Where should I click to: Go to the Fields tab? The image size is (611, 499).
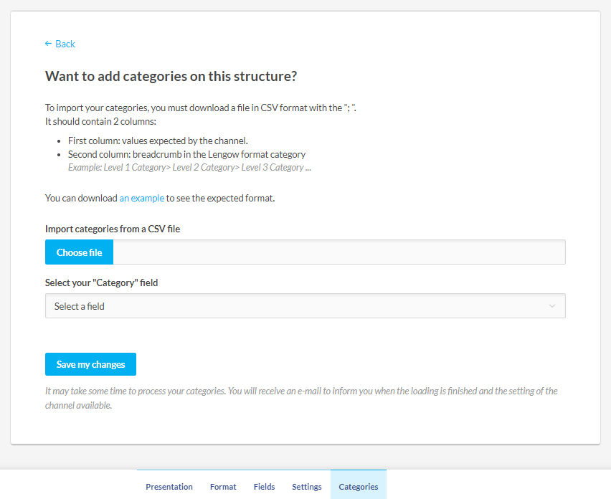click(x=264, y=487)
